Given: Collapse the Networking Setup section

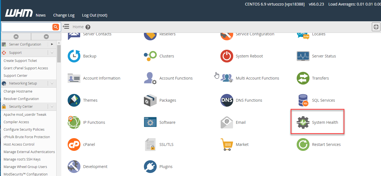Looking at the screenshot, I should click(52, 83).
